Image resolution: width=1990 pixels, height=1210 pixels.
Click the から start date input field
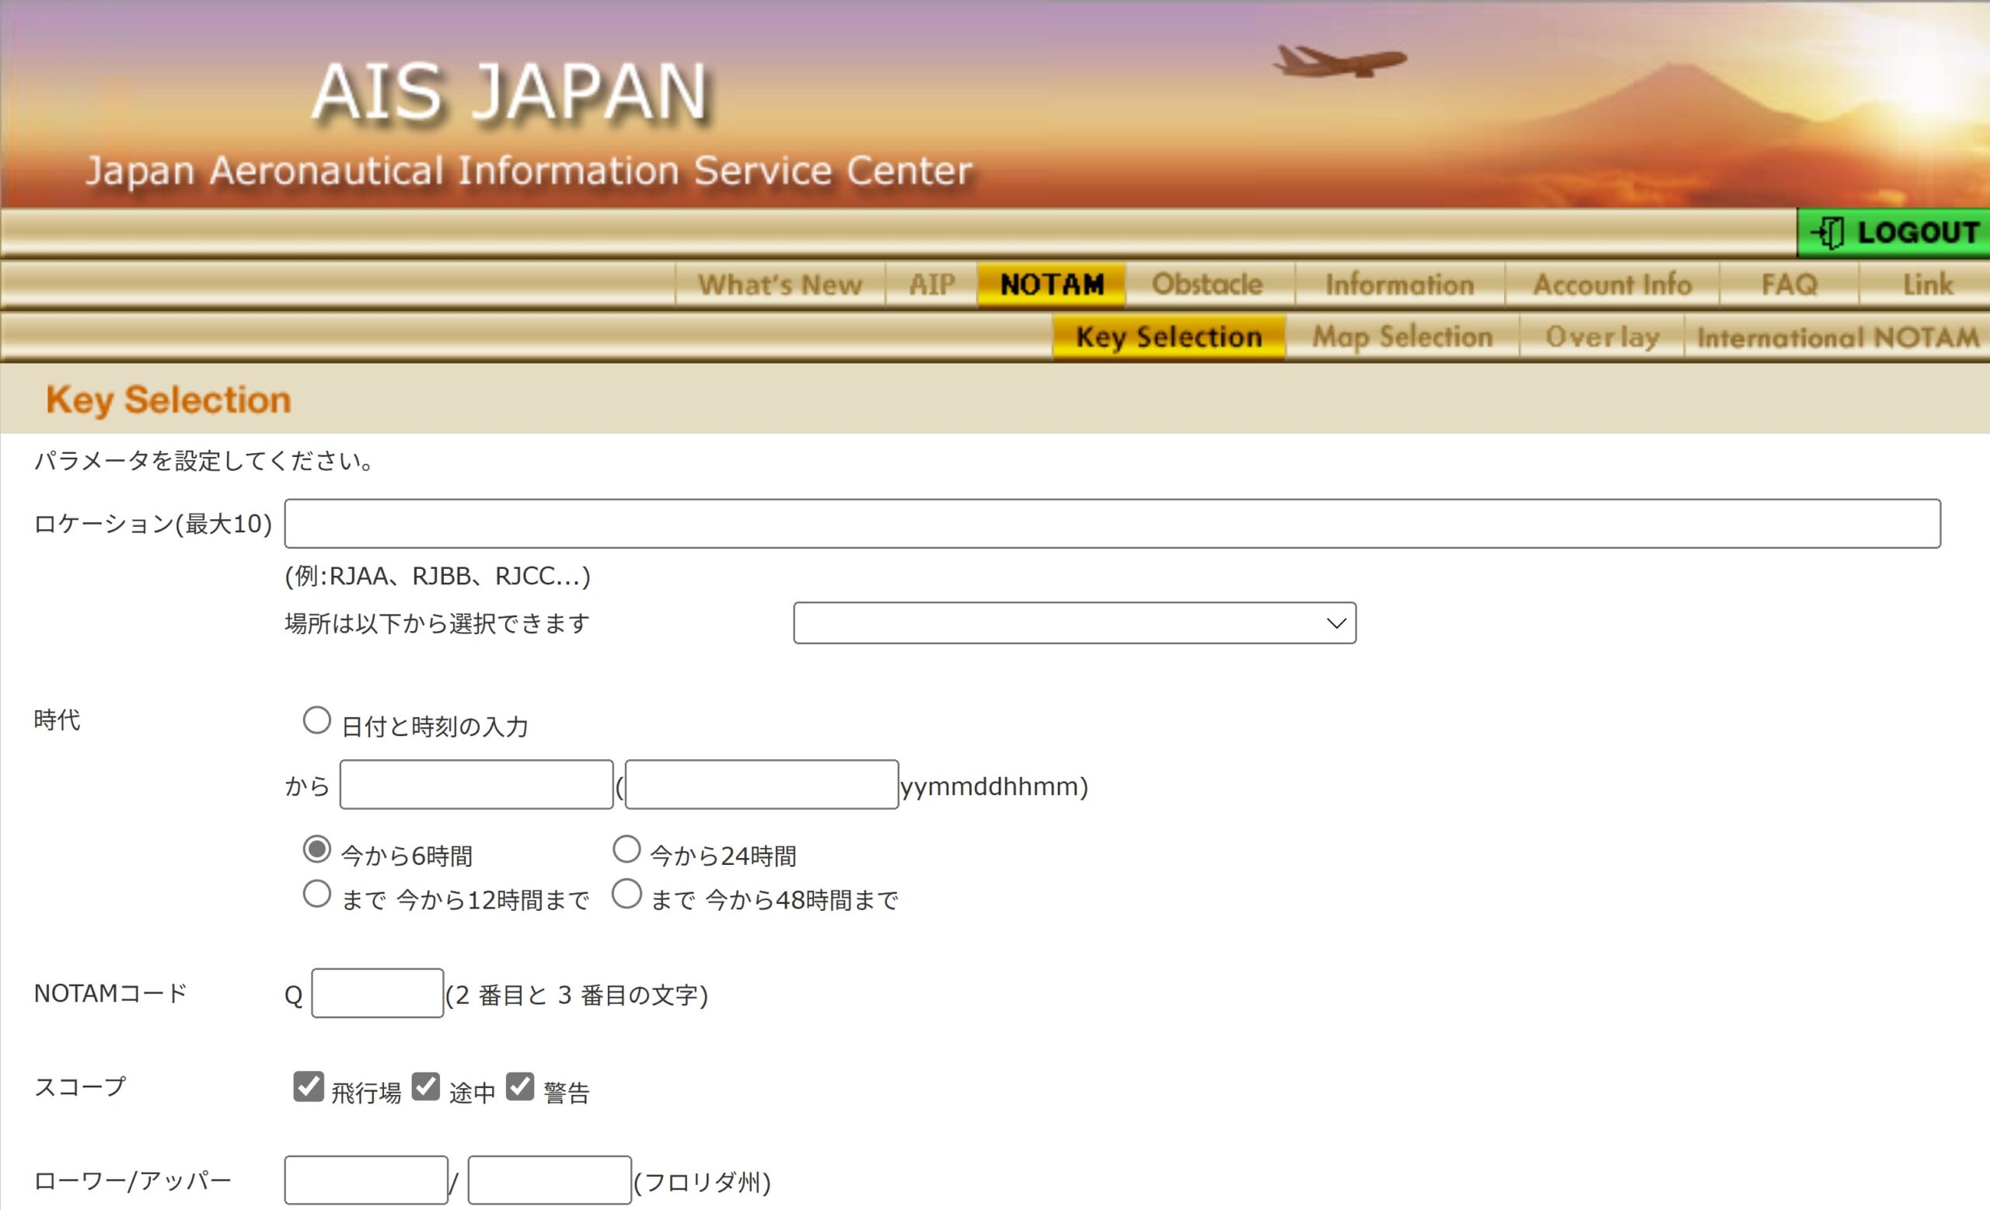pyautogui.click(x=477, y=785)
